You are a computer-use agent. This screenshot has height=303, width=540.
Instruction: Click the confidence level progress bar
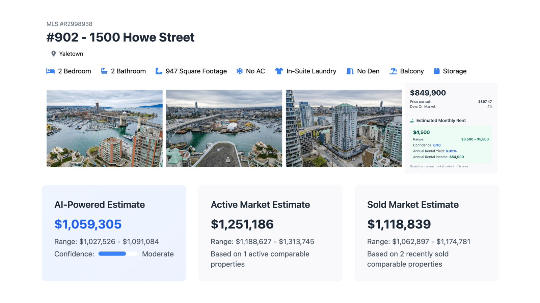(118, 254)
